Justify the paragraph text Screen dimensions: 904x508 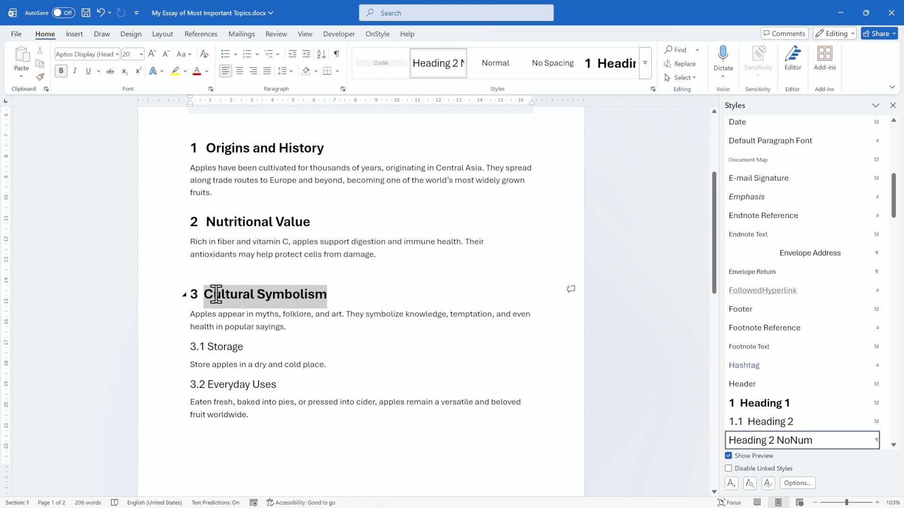tap(267, 71)
